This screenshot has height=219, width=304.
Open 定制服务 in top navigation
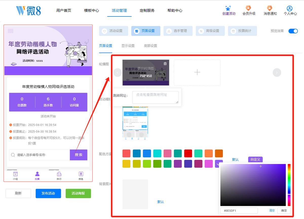[x=147, y=11]
